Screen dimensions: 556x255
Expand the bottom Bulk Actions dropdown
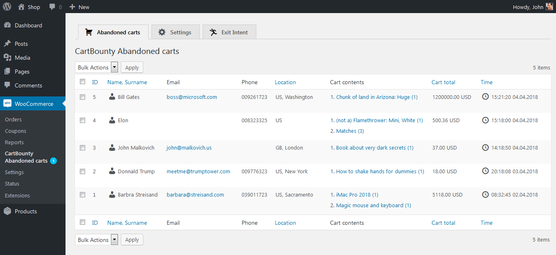tap(97, 240)
